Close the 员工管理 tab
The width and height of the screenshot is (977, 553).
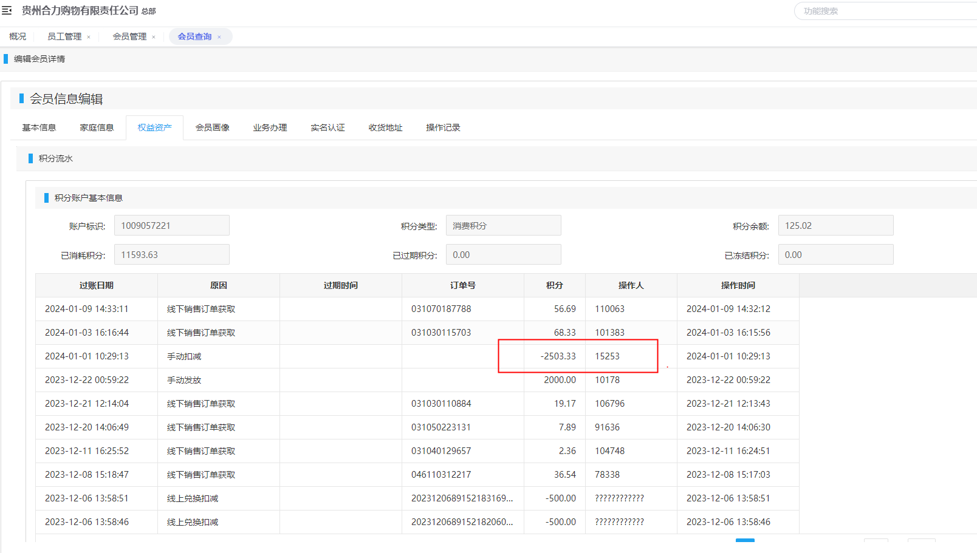click(89, 37)
